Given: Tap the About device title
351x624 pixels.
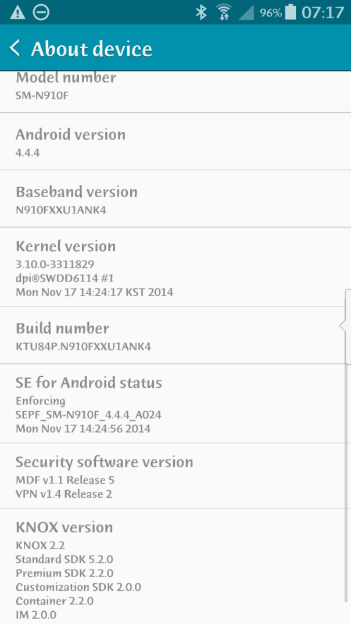Looking at the screenshot, I should pyautogui.click(x=91, y=49).
